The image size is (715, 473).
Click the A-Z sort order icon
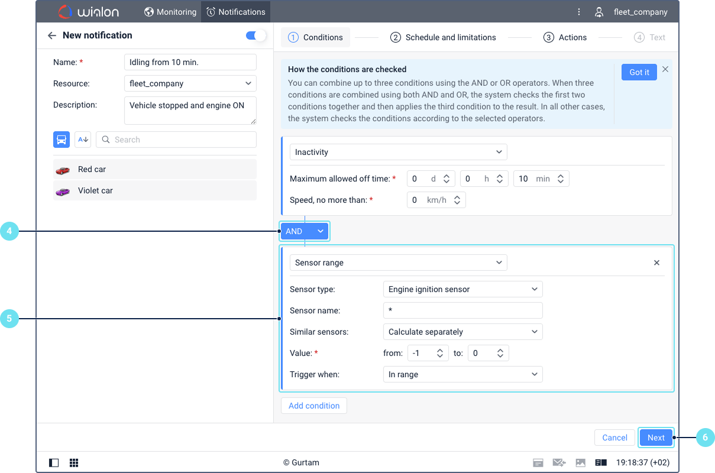pos(83,140)
